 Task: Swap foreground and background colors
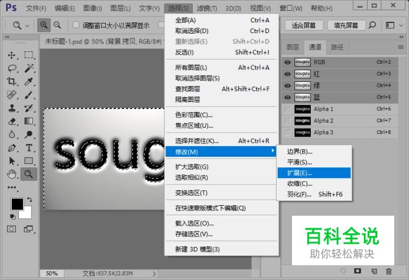(x=30, y=200)
